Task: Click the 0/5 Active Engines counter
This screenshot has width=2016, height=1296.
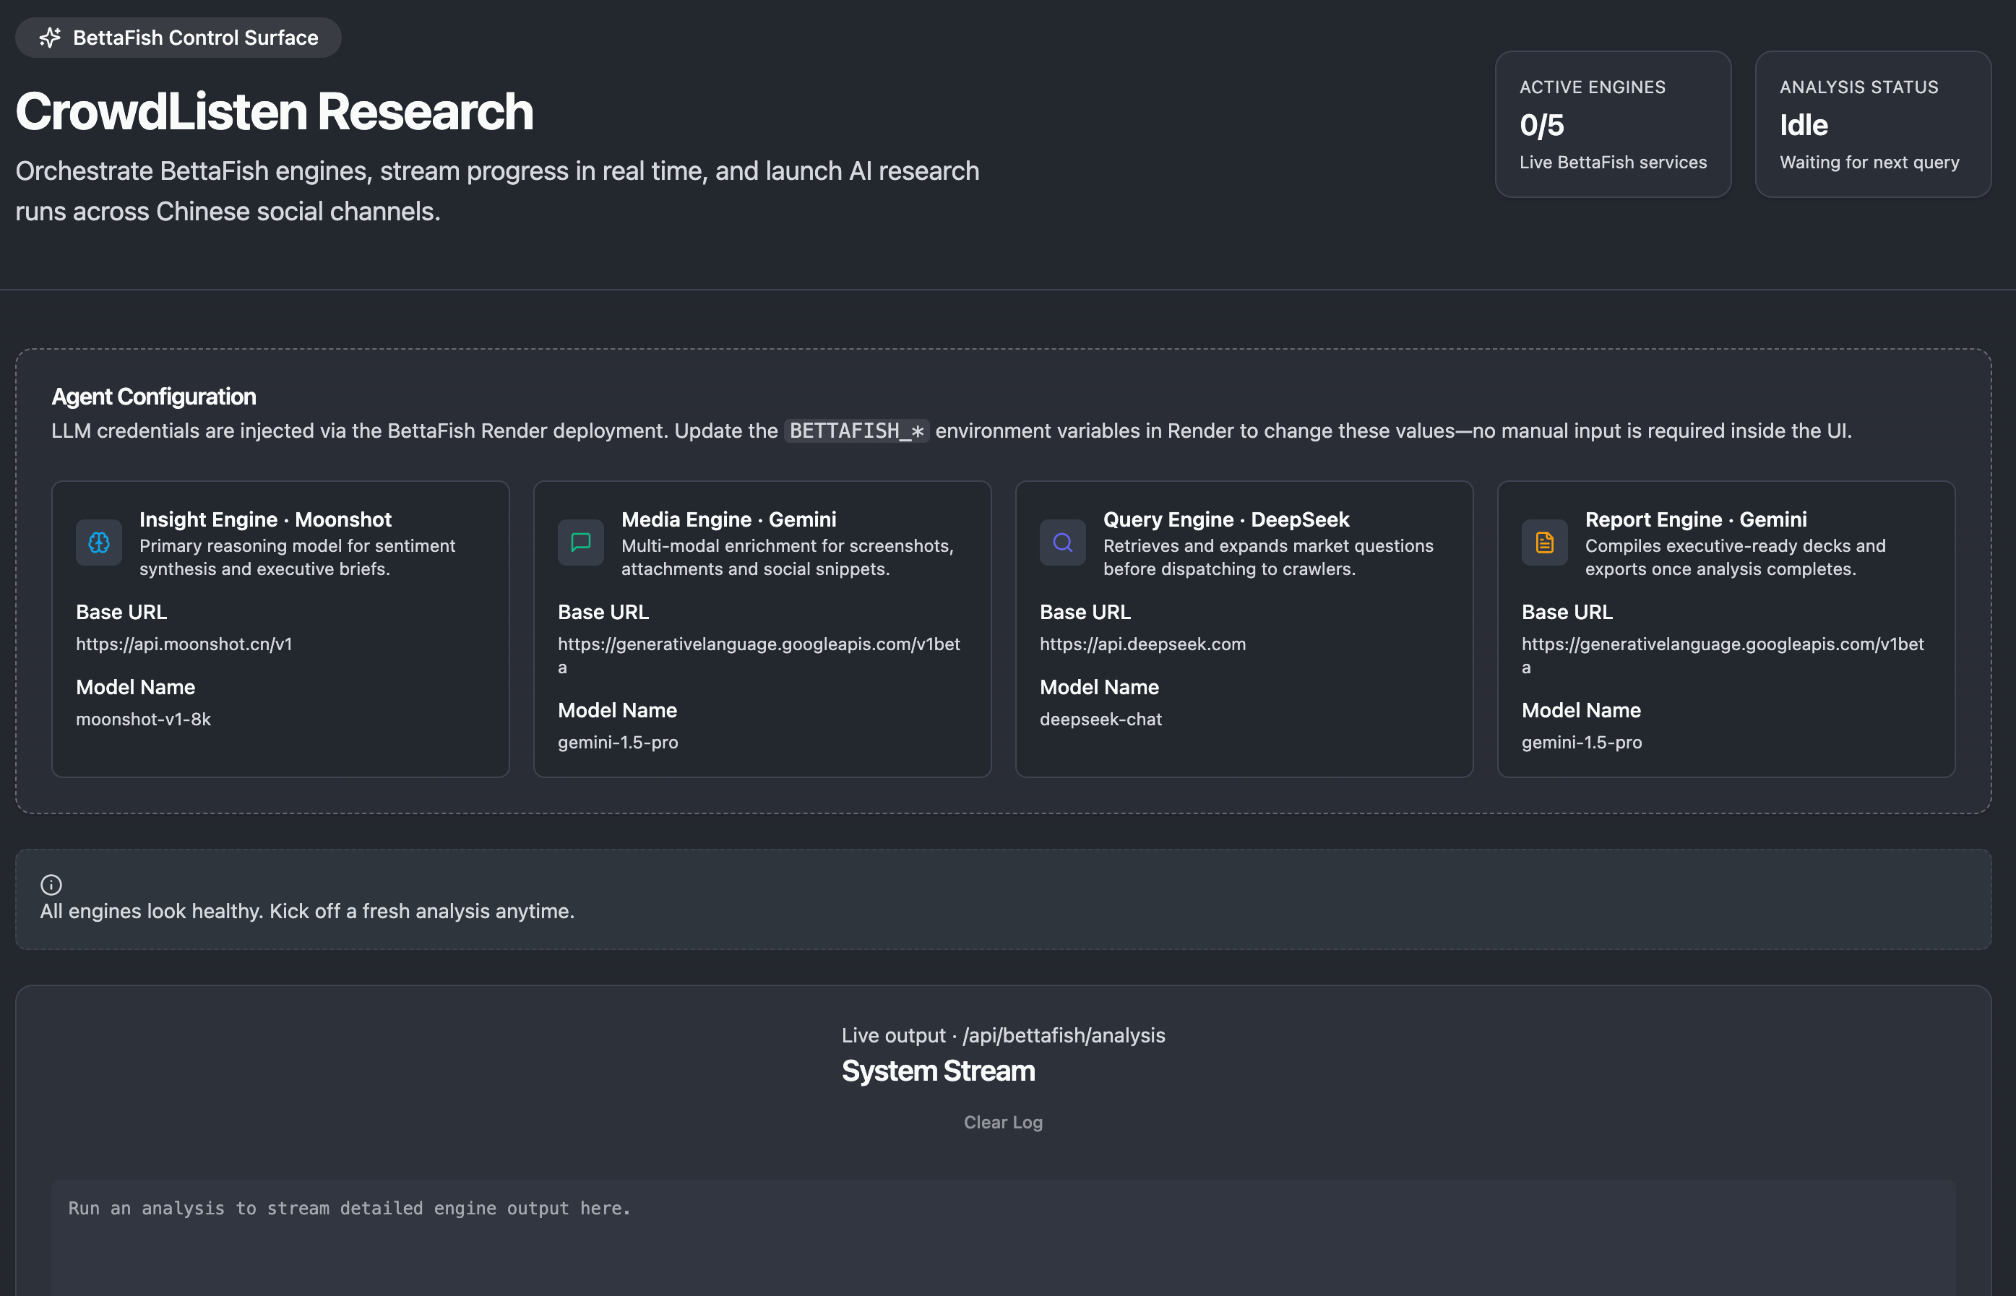Action: [1541, 124]
